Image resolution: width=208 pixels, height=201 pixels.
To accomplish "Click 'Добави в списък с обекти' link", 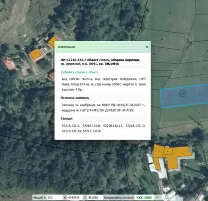I will (x=80, y=72).
